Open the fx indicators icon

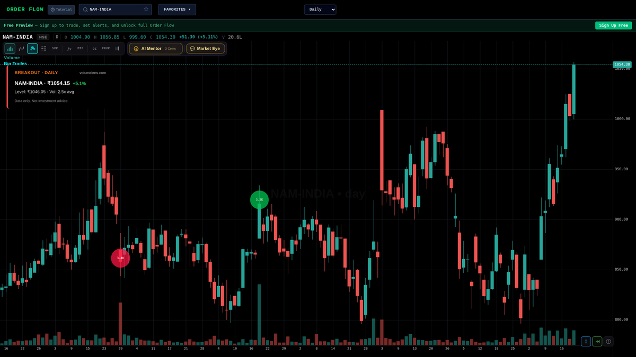pos(69,49)
